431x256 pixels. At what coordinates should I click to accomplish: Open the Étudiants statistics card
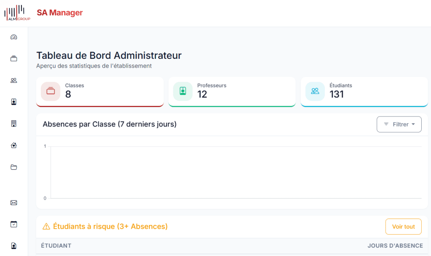point(364,91)
